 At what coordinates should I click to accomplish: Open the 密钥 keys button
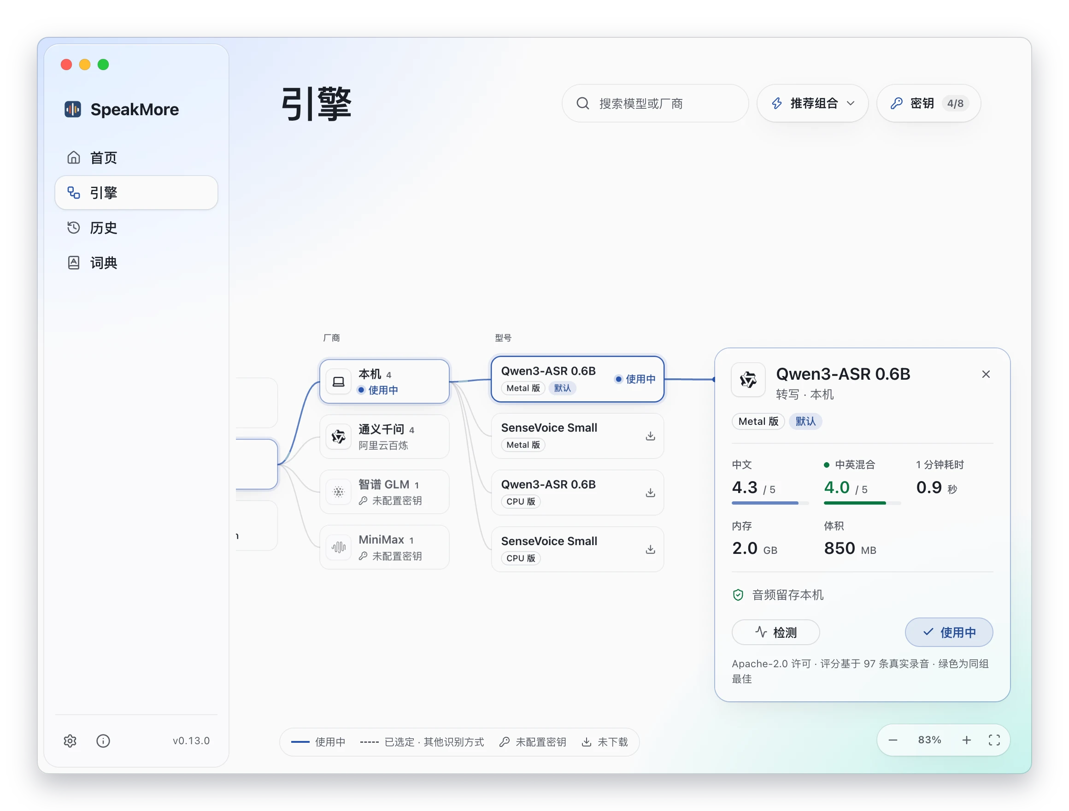pos(928,103)
